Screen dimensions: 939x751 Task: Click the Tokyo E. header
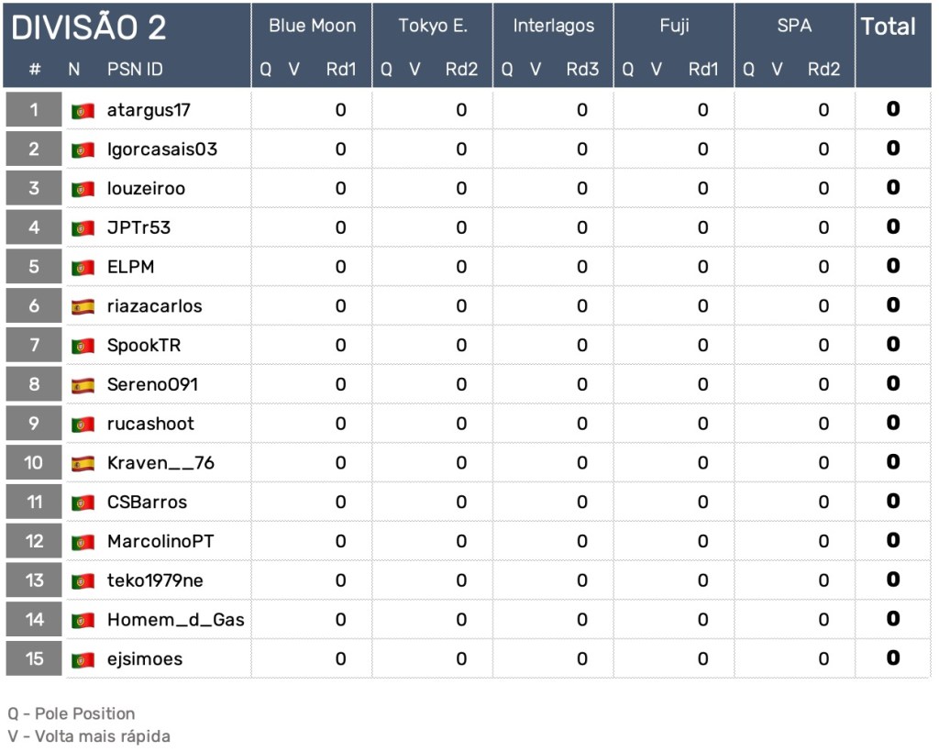(x=433, y=26)
